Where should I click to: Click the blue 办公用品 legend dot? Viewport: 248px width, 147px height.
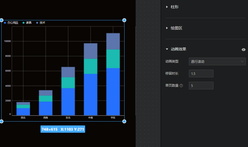click(x=5, y=23)
